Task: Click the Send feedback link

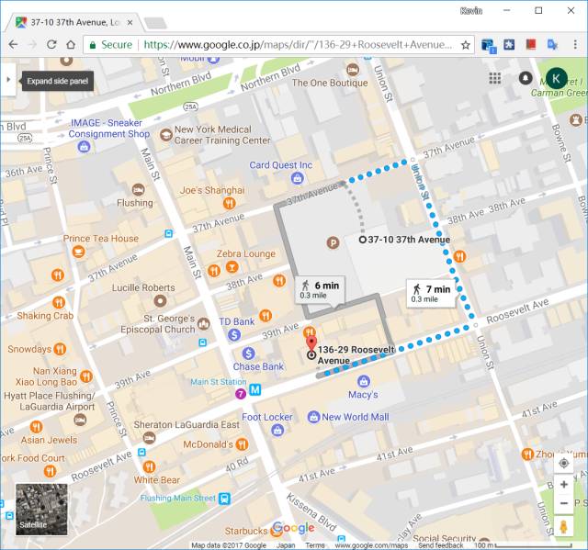Action: [441, 545]
